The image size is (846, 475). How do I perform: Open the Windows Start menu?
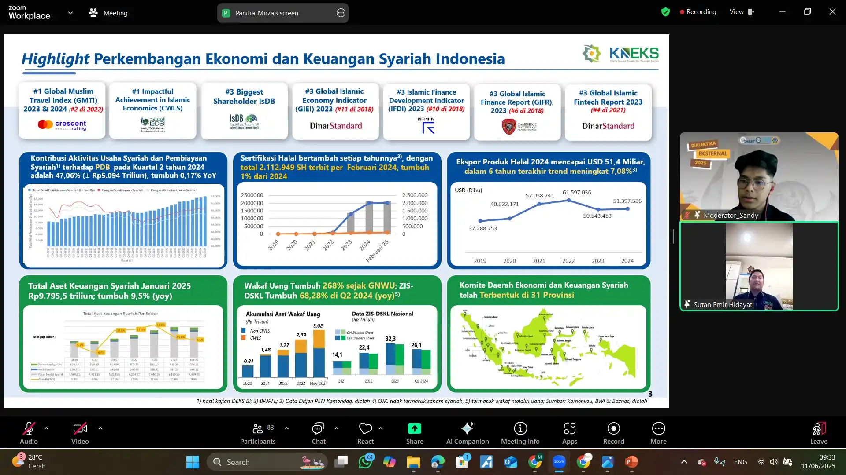pos(193,462)
